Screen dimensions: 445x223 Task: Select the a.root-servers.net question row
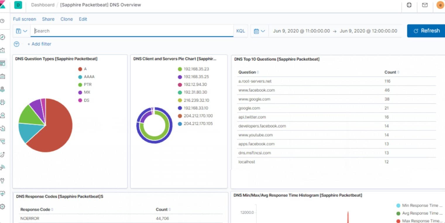[x=337, y=81]
